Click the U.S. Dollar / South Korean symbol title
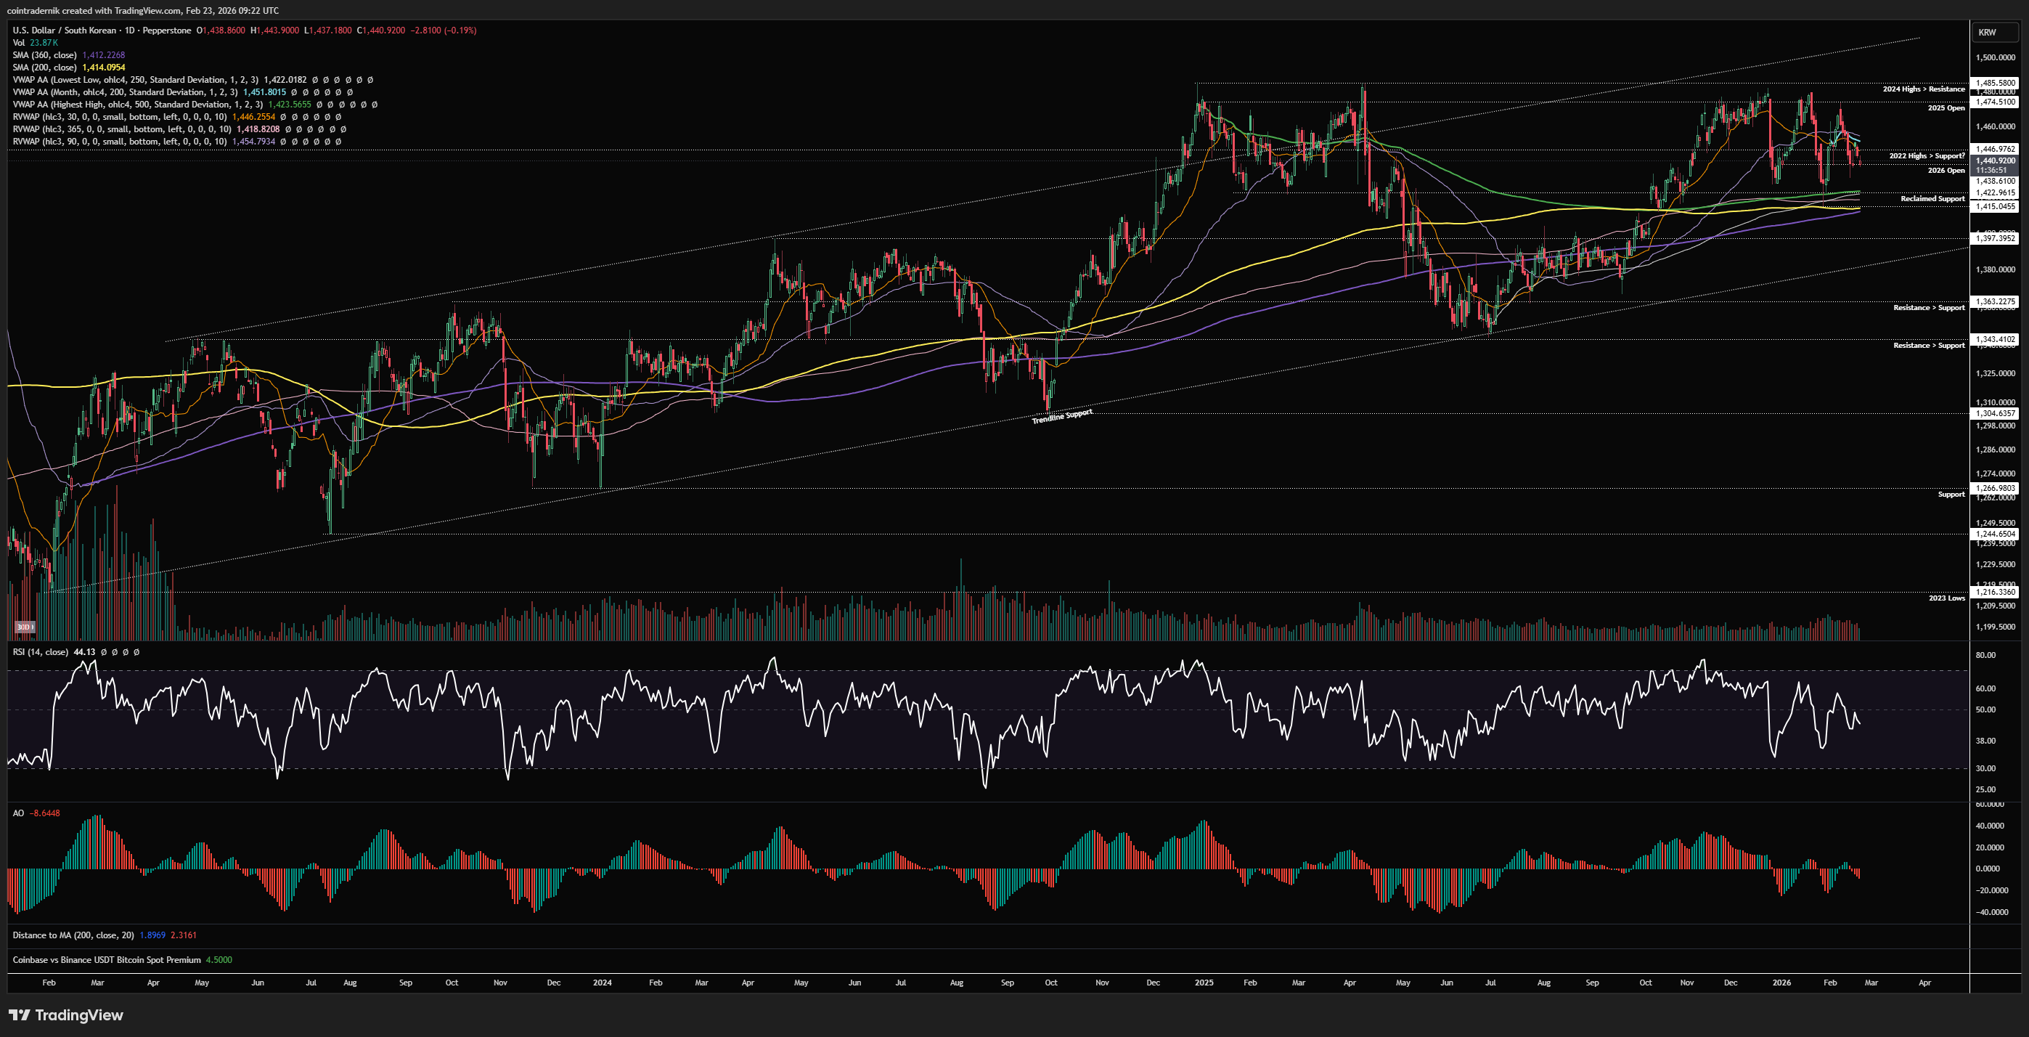 pos(63,30)
